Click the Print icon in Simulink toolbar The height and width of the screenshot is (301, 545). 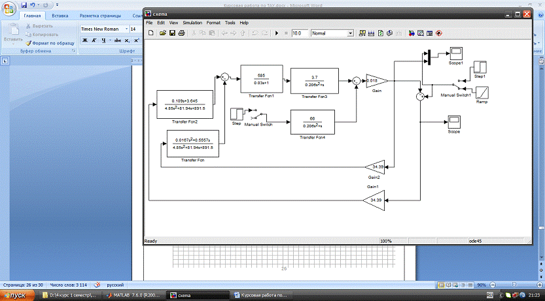(x=181, y=33)
